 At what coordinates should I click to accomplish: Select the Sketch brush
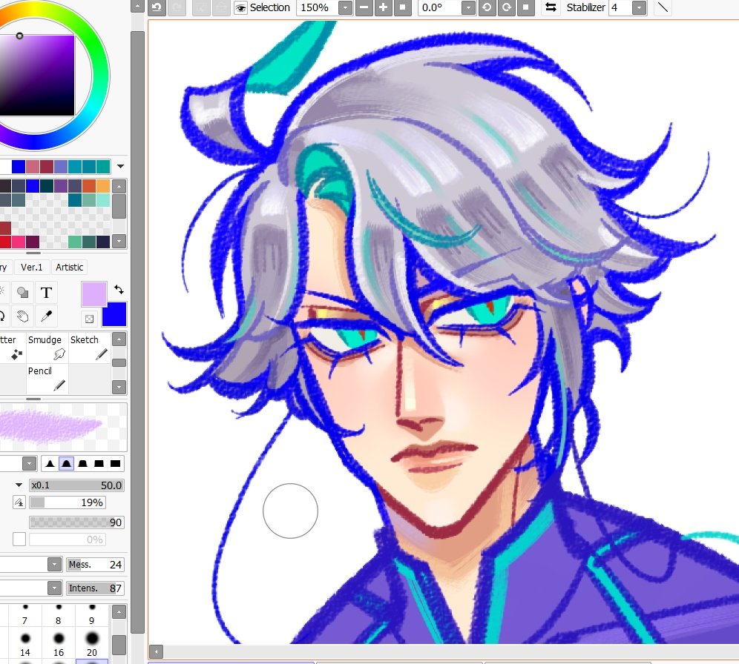tap(90, 348)
